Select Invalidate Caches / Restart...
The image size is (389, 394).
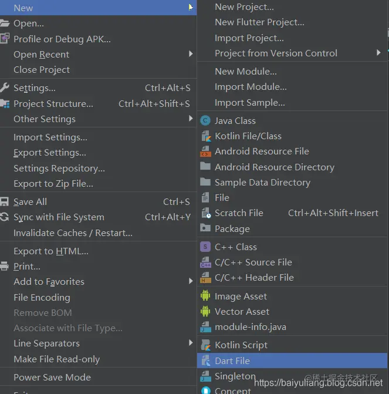73,233
